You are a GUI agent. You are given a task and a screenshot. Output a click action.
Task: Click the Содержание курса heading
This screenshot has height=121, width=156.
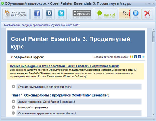click(x=28, y=57)
